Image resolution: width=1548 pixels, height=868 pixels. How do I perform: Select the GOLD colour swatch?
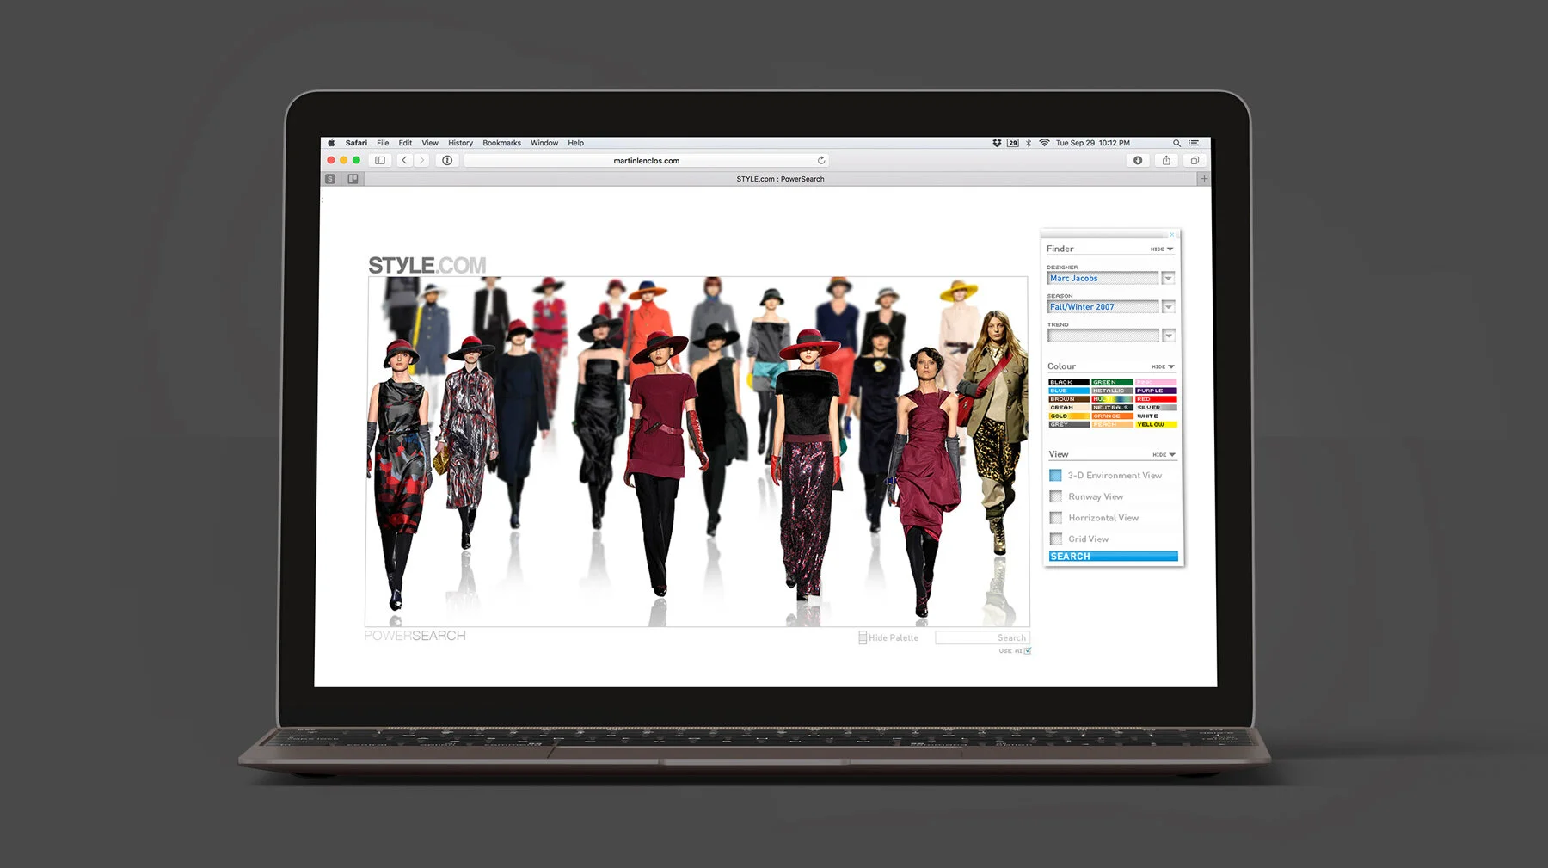click(x=1069, y=416)
